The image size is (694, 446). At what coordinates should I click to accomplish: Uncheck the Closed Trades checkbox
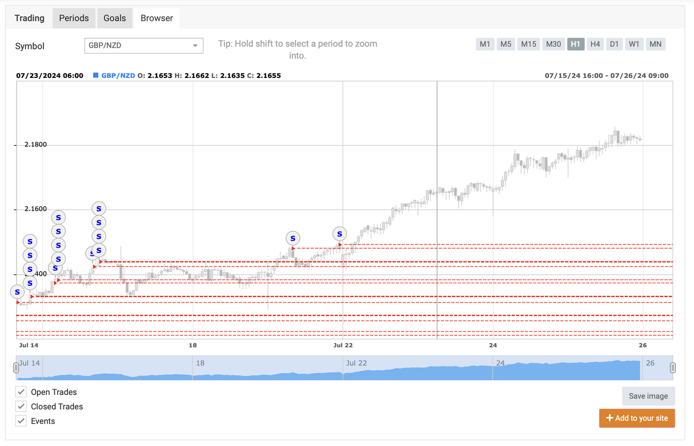coord(21,406)
